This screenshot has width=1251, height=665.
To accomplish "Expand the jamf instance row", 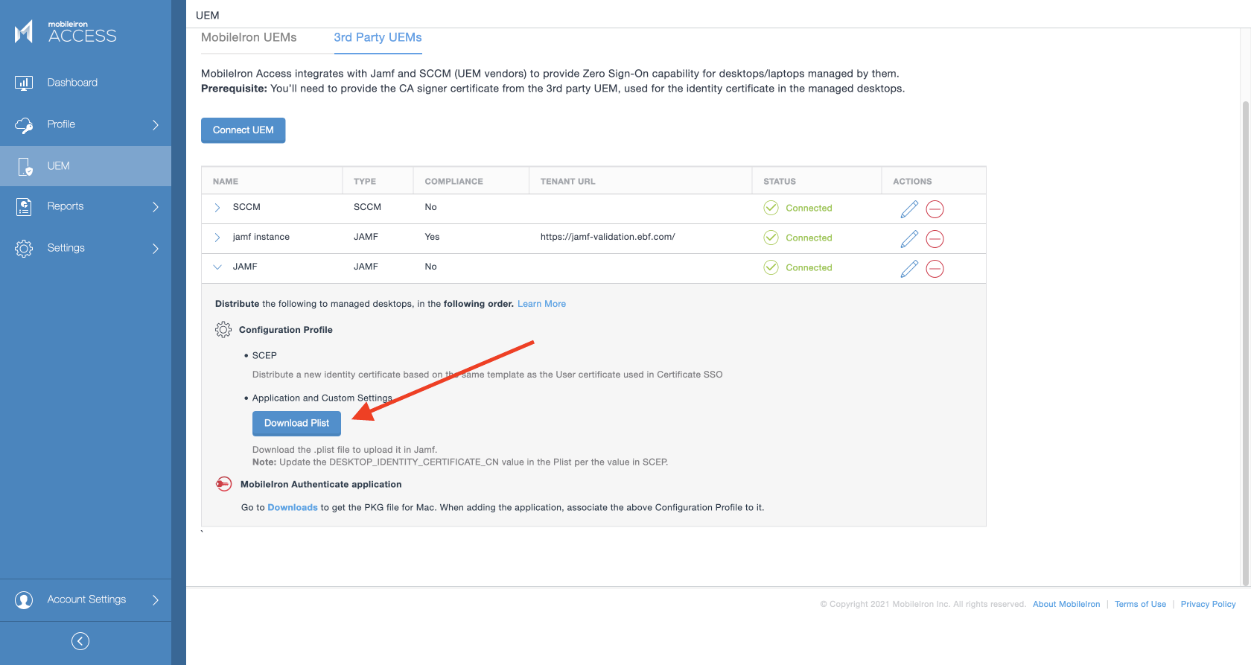I will pos(217,238).
